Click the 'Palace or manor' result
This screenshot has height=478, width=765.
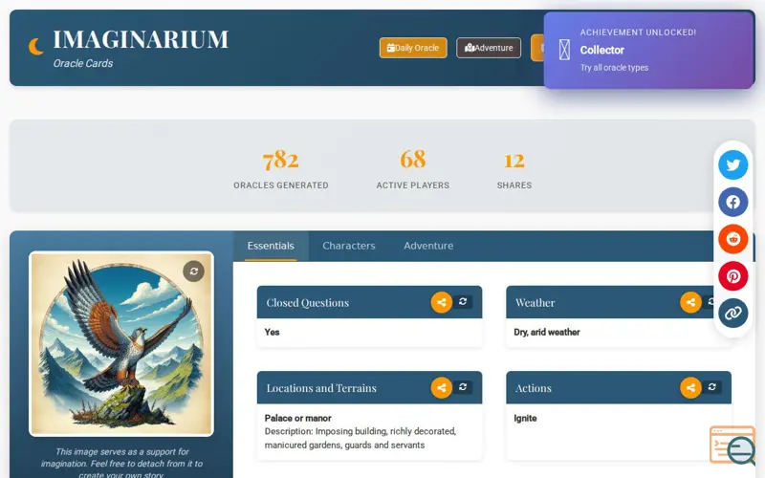click(297, 418)
